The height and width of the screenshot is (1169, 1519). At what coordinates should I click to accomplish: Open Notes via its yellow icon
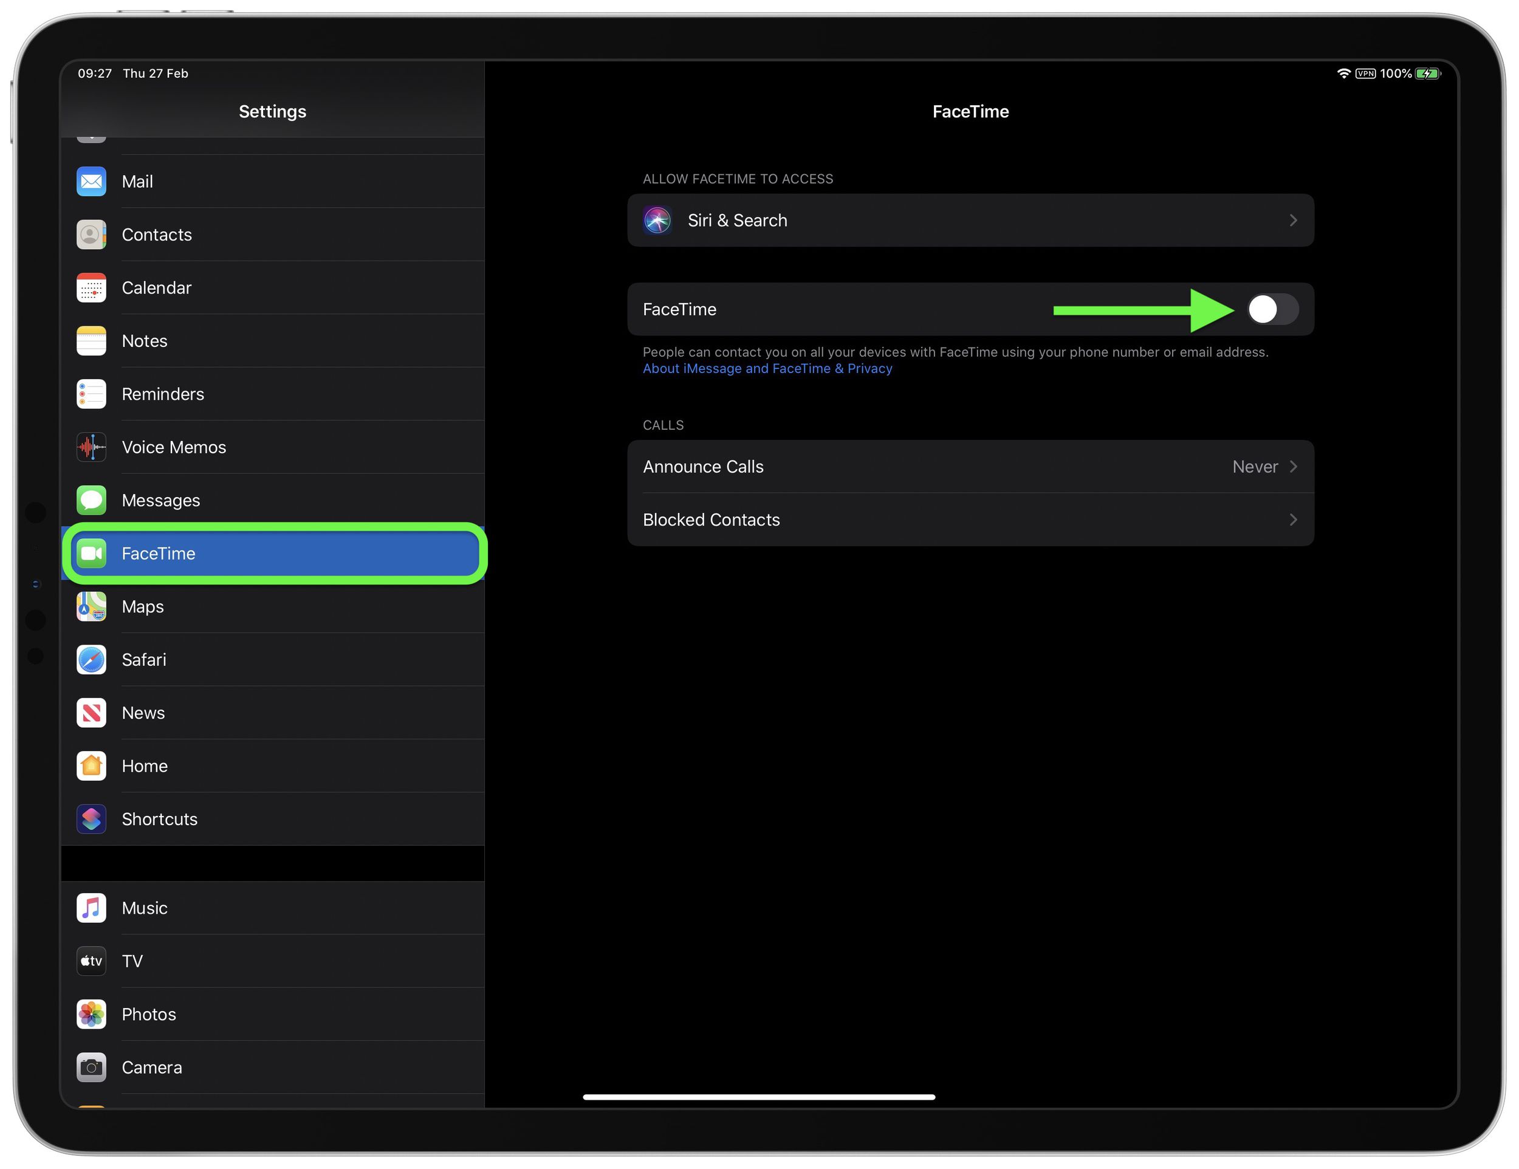coord(91,341)
